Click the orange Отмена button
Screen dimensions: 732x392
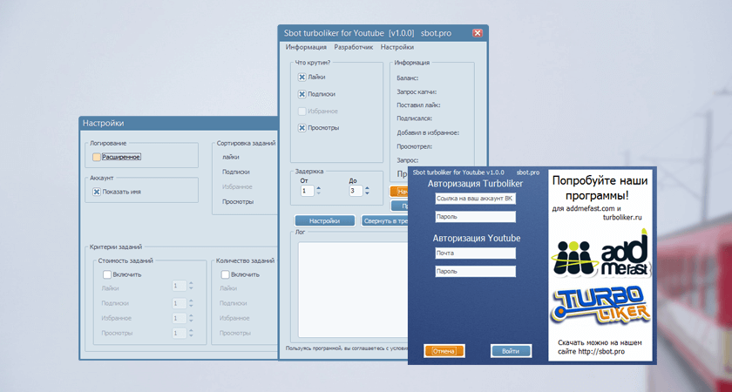(x=444, y=351)
